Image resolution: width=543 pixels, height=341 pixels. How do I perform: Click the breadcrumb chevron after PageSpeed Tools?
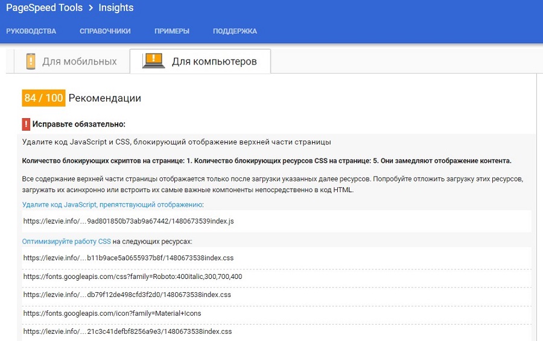click(x=91, y=8)
